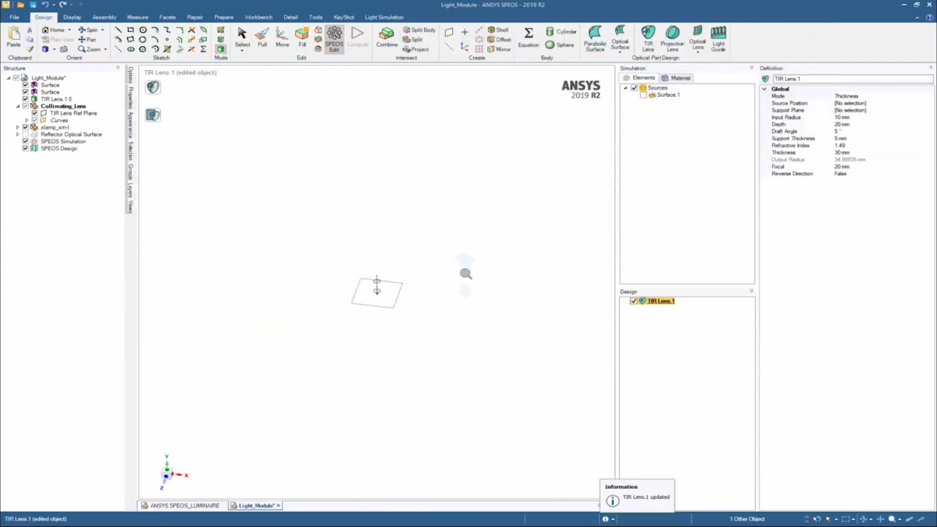Activate the Move tool
The image size is (937, 527).
282,37
